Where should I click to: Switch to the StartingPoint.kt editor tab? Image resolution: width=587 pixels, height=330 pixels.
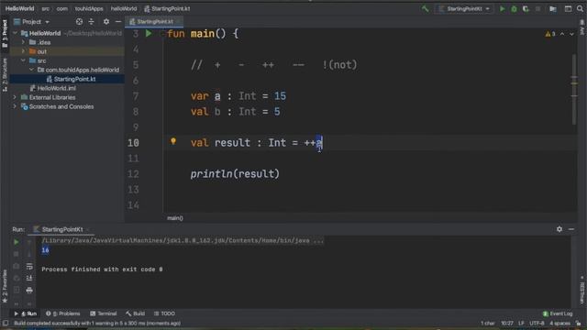154,22
